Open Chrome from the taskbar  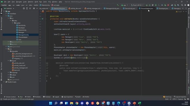77,103
